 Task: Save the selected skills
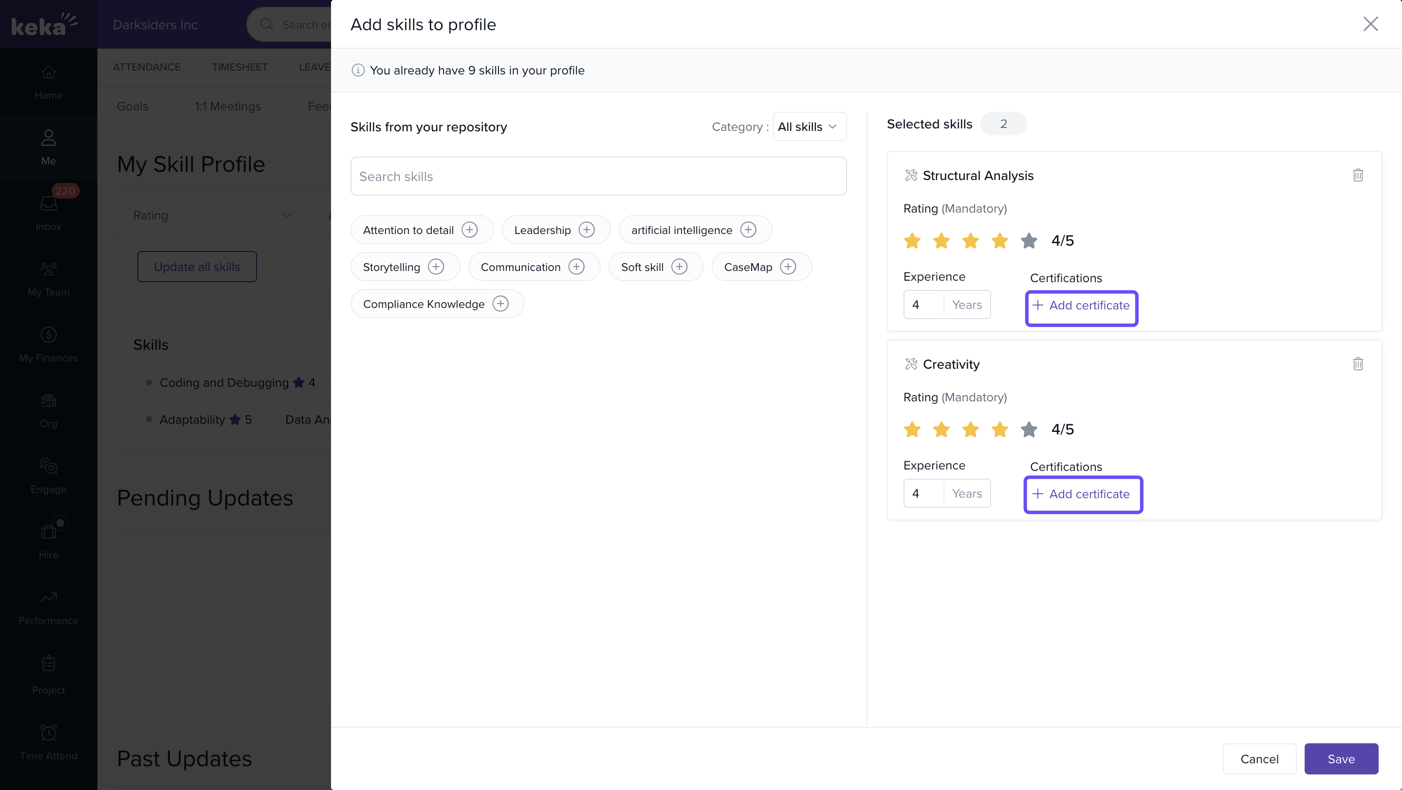click(x=1341, y=758)
